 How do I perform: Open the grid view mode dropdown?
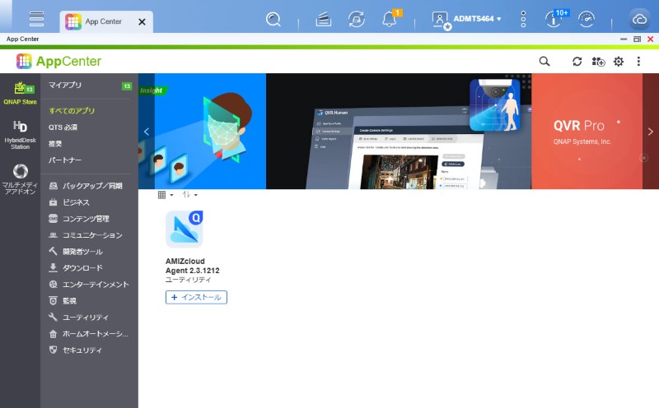point(166,195)
